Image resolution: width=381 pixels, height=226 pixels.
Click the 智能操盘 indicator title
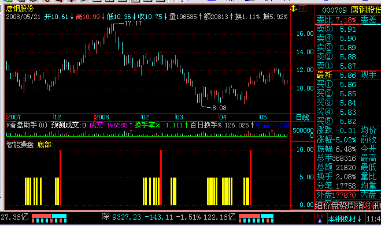coord(20,145)
